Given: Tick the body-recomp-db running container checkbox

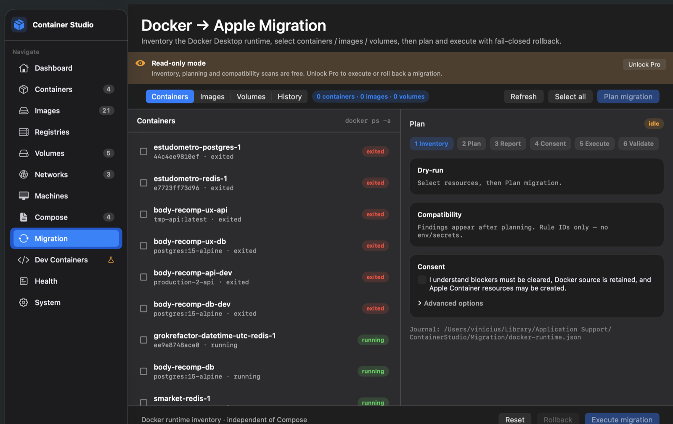Looking at the screenshot, I should tap(143, 371).
